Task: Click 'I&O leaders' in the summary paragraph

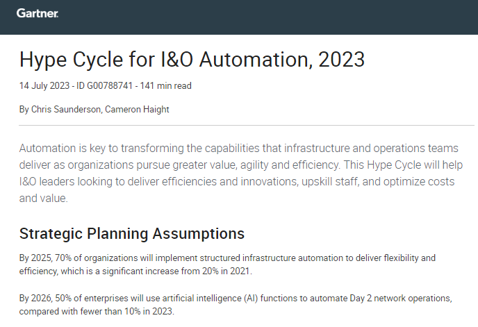Action: 47,182
